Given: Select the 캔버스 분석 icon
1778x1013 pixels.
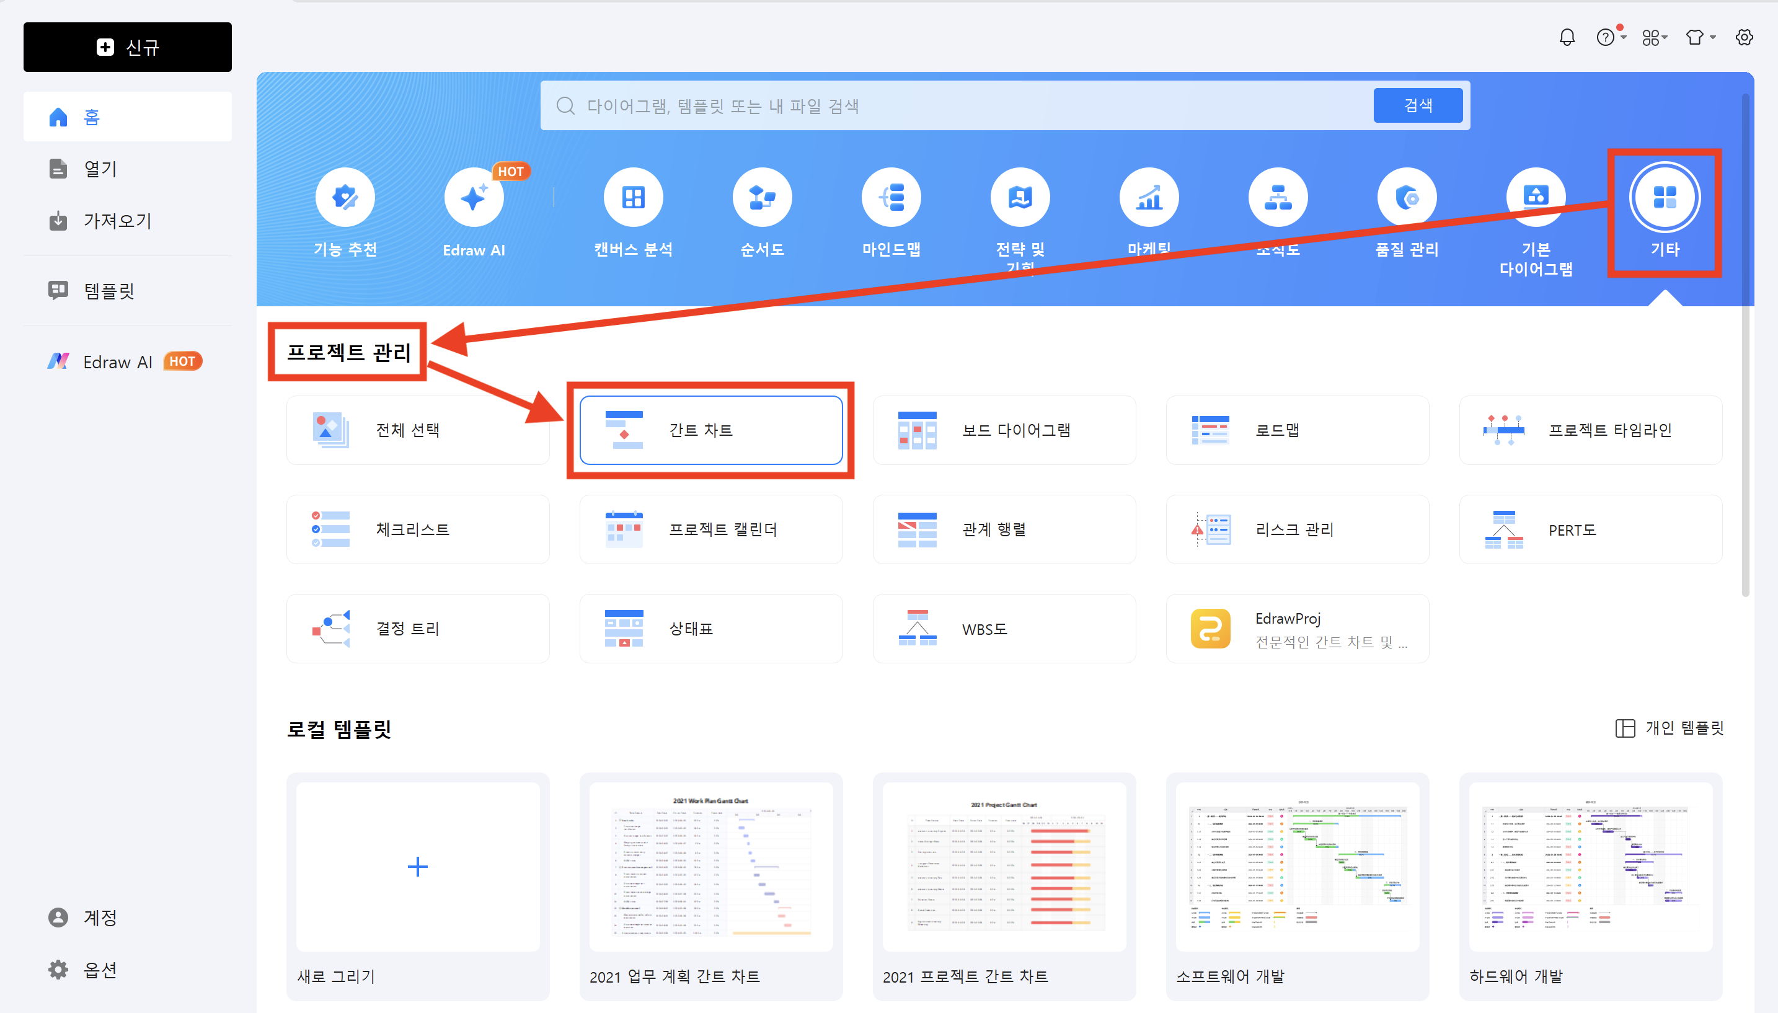Looking at the screenshot, I should pos(633,197).
